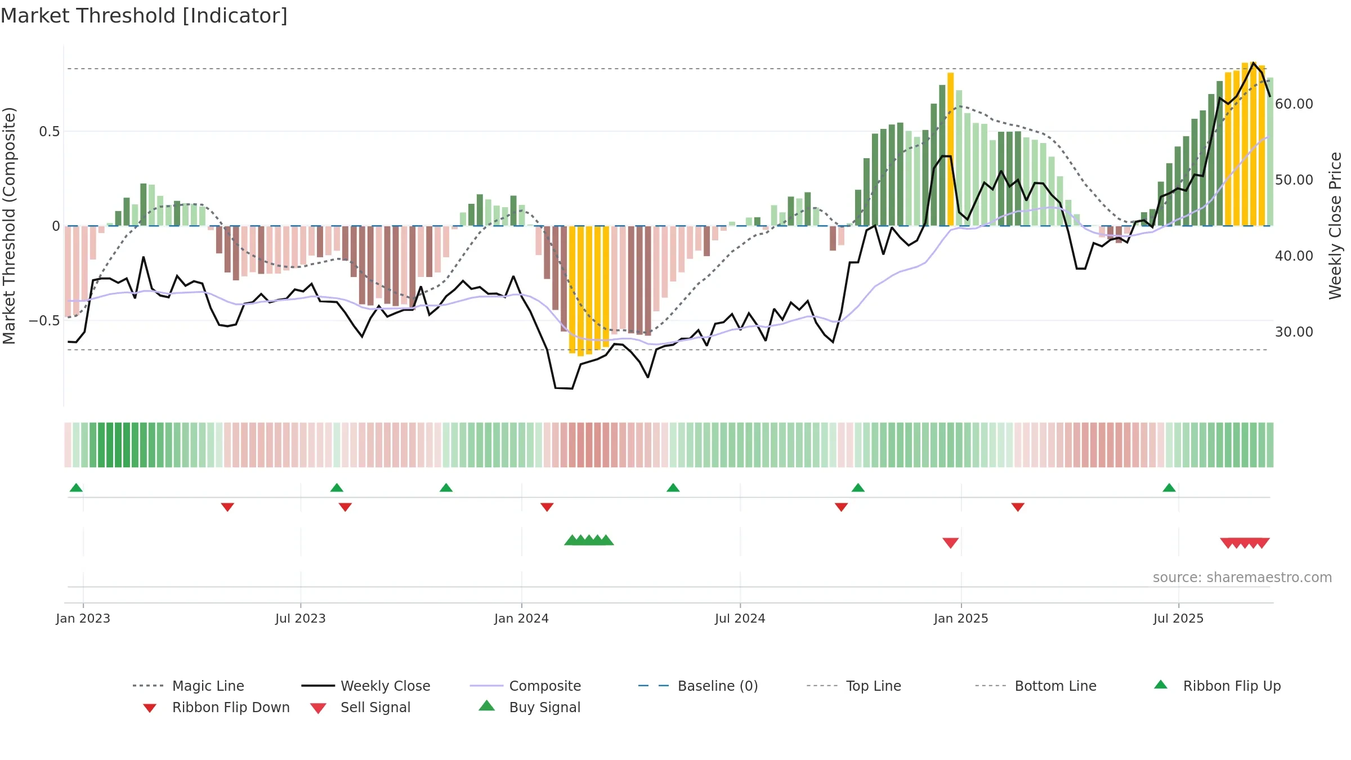This screenshot has height=760, width=1351.
Task: Hide the Composite series via legend
Action: (x=525, y=686)
